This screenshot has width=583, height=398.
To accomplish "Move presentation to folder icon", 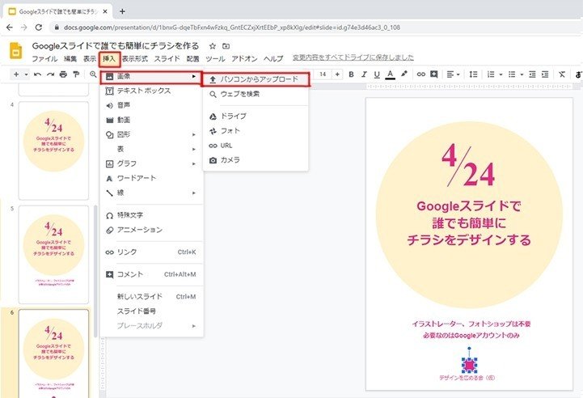I will (x=226, y=46).
